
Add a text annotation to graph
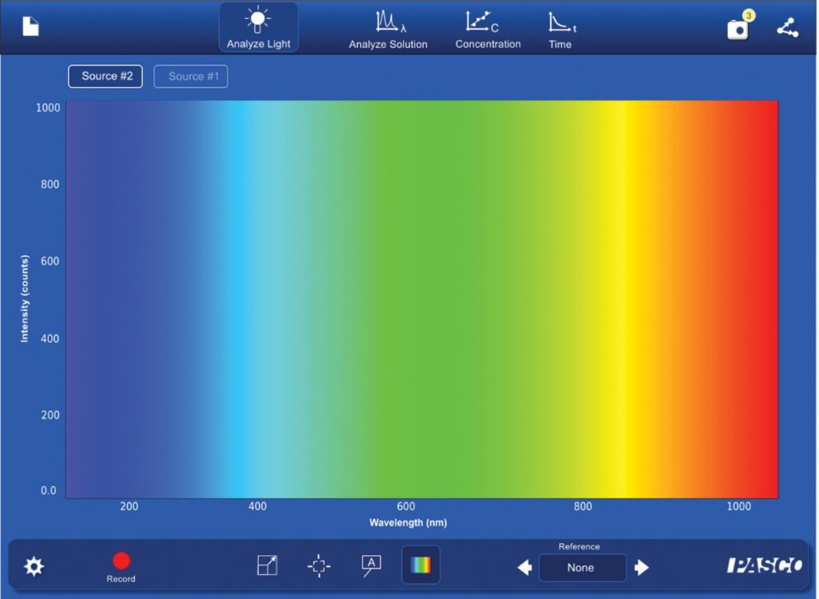(372, 565)
